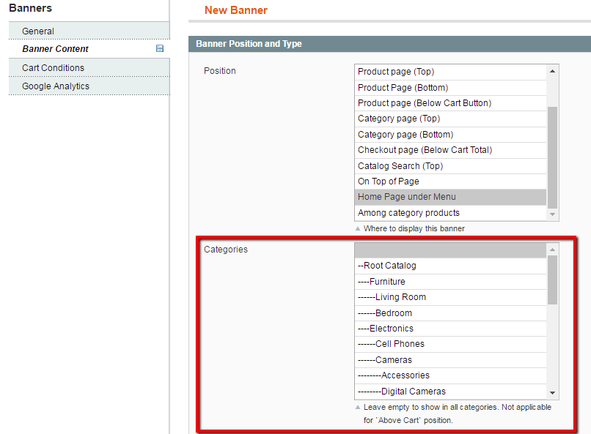Image resolution: width=591 pixels, height=434 pixels.
Task: Click the Categories list scrollbar thumb
Action: 552,280
